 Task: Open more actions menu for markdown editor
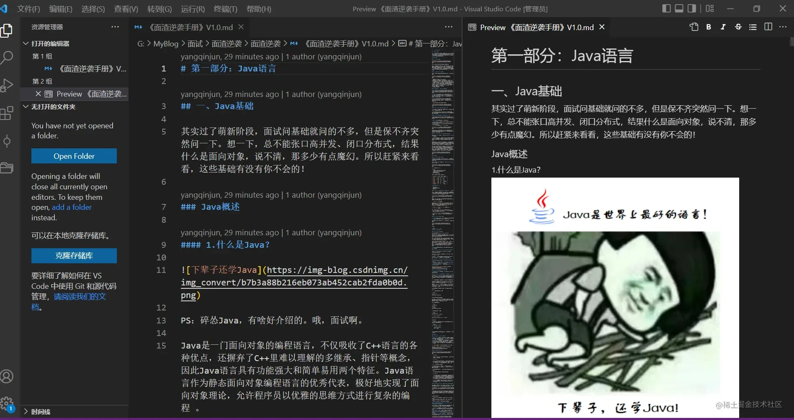tap(449, 27)
